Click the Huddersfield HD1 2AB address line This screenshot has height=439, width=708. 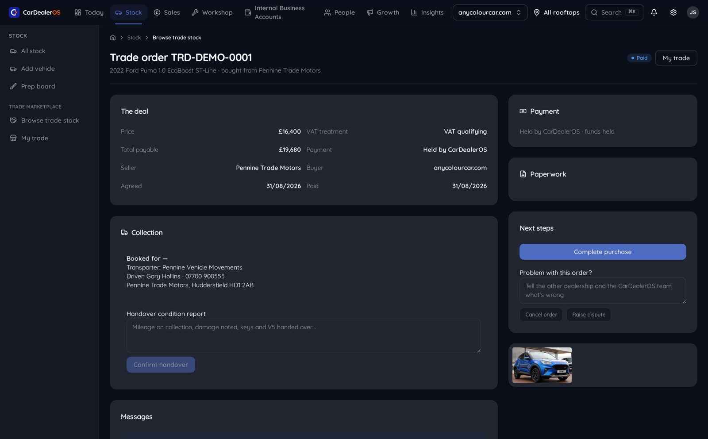[190, 285]
